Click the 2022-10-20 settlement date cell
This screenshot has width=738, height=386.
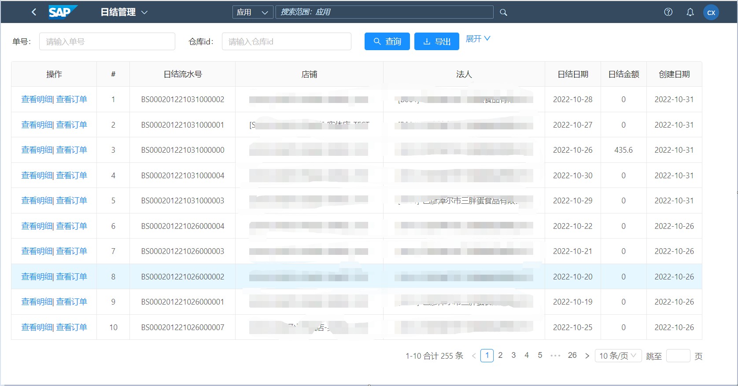pyautogui.click(x=573, y=277)
